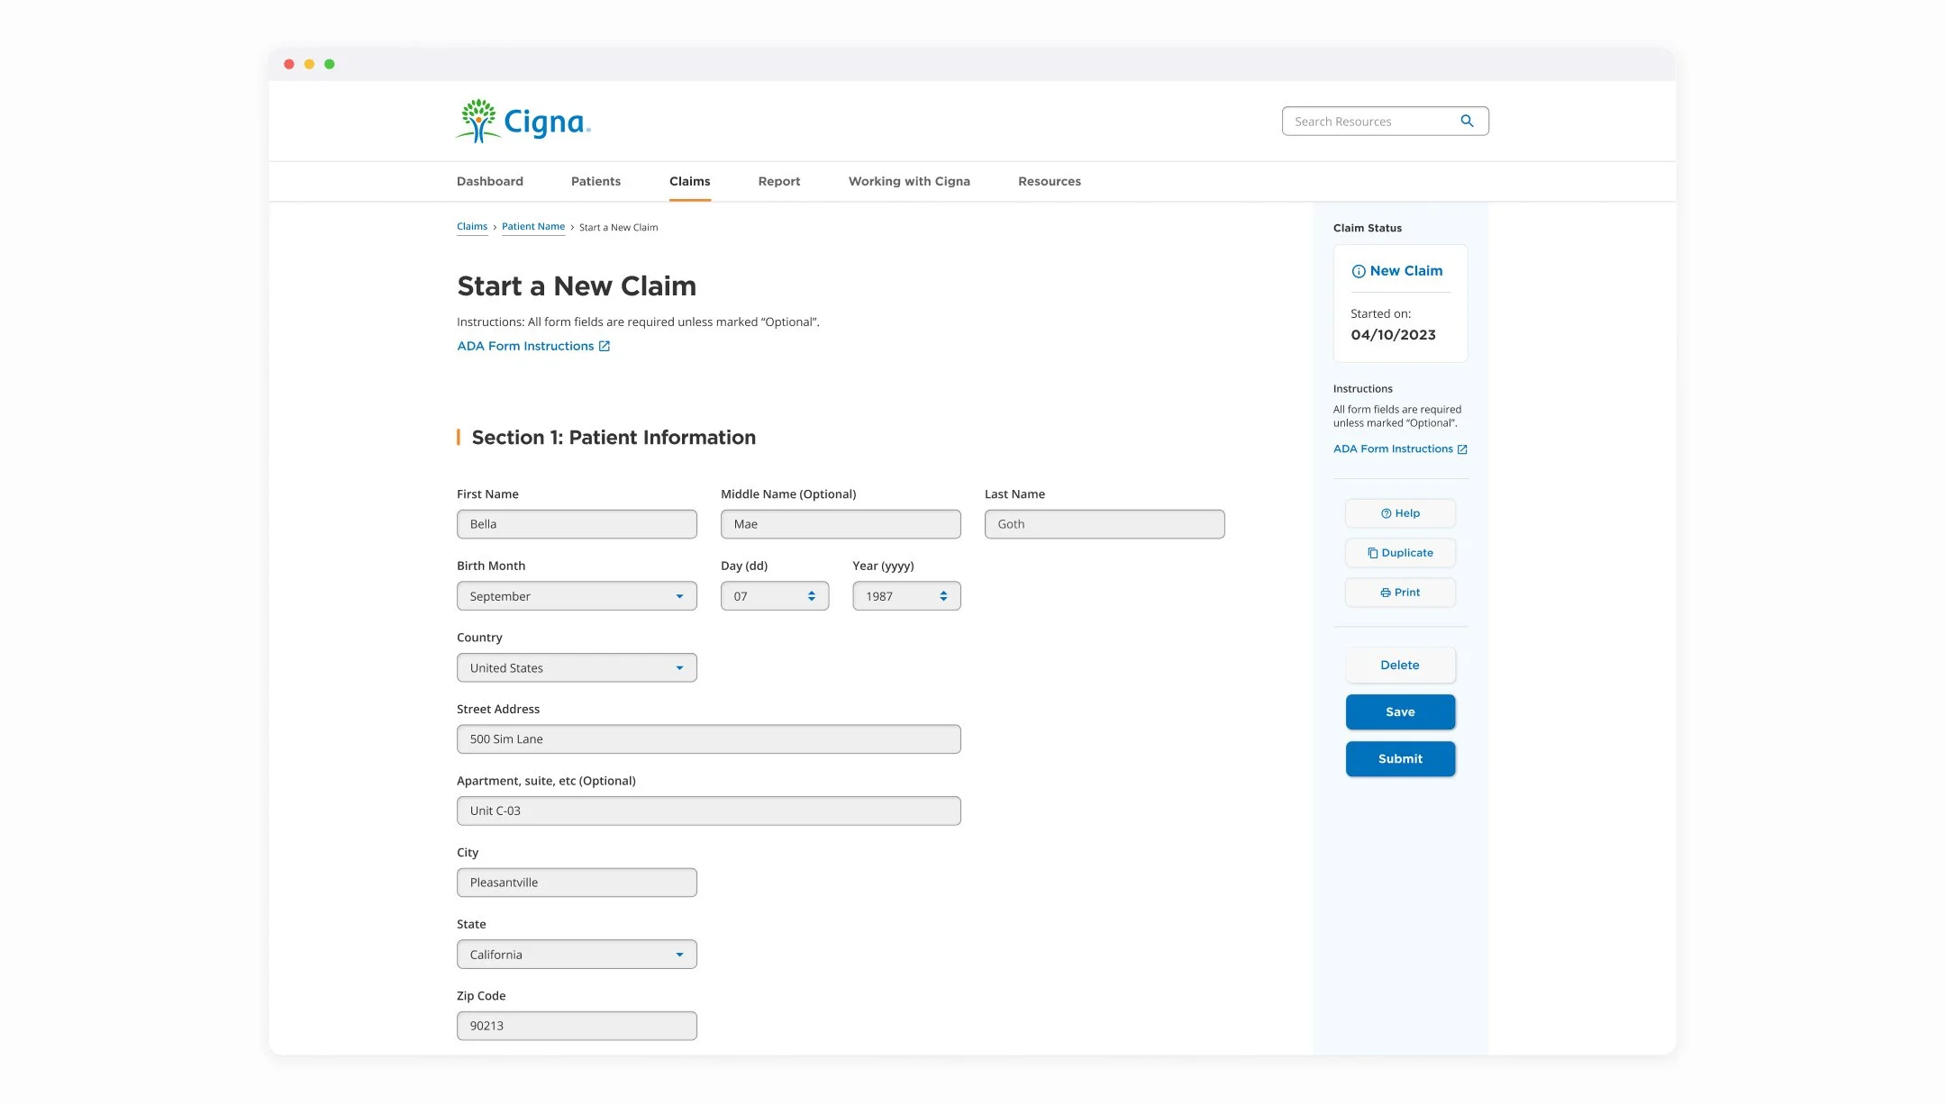The height and width of the screenshot is (1105, 1946).
Task: Click the Help button with question icon
Action: click(1400, 513)
